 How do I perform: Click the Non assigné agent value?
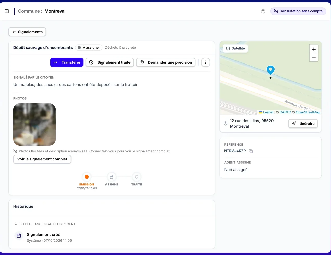point(236,170)
